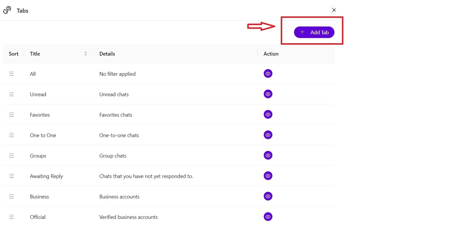Grab the drag handle for the All row

(x=12, y=73)
